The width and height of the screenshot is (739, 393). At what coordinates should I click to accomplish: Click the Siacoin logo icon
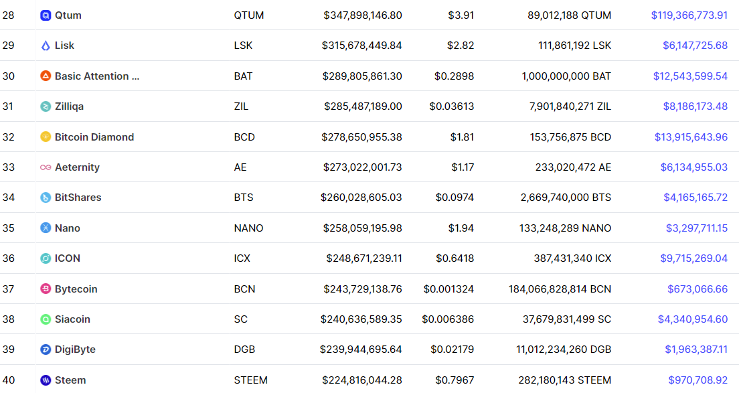click(x=46, y=319)
